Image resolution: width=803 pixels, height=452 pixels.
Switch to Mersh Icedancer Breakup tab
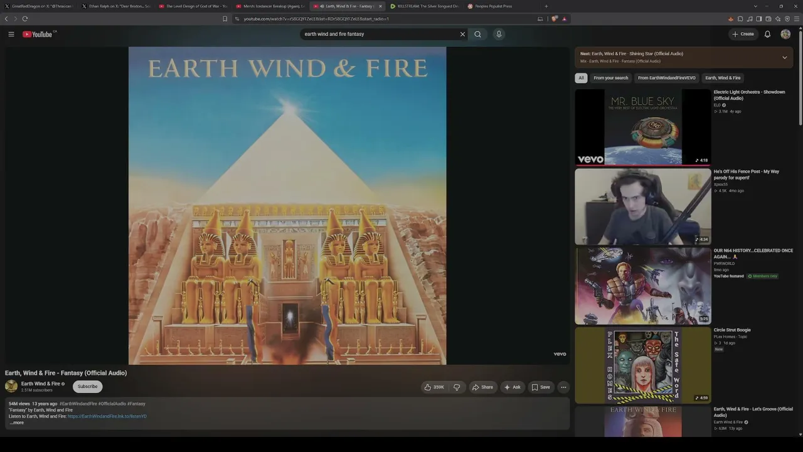point(270,6)
